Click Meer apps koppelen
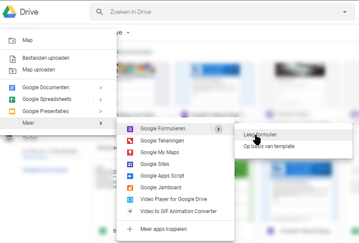This screenshot has height=243, width=359. 176,229
